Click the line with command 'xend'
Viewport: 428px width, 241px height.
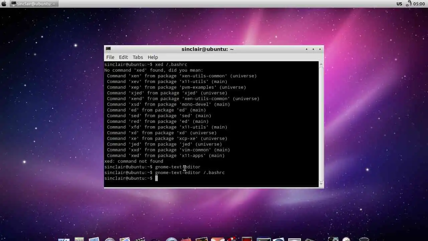click(183, 98)
